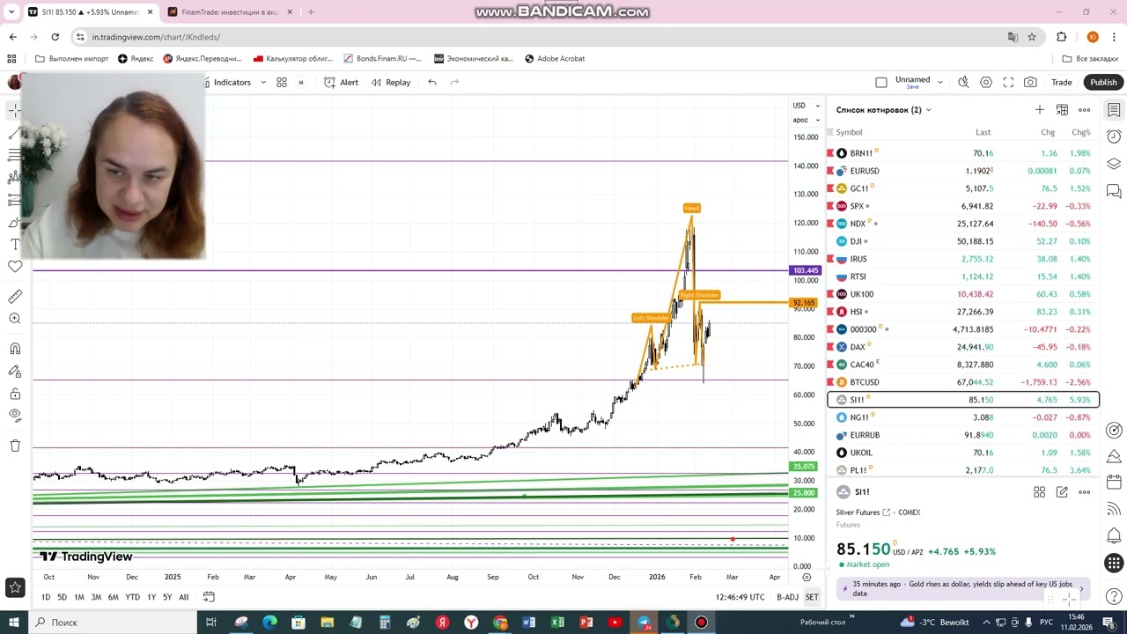The width and height of the screenshot is (1127, 634).
Task: Hide all drawings with eye icon
Action: pyautogui.click(x=15, y=415)
